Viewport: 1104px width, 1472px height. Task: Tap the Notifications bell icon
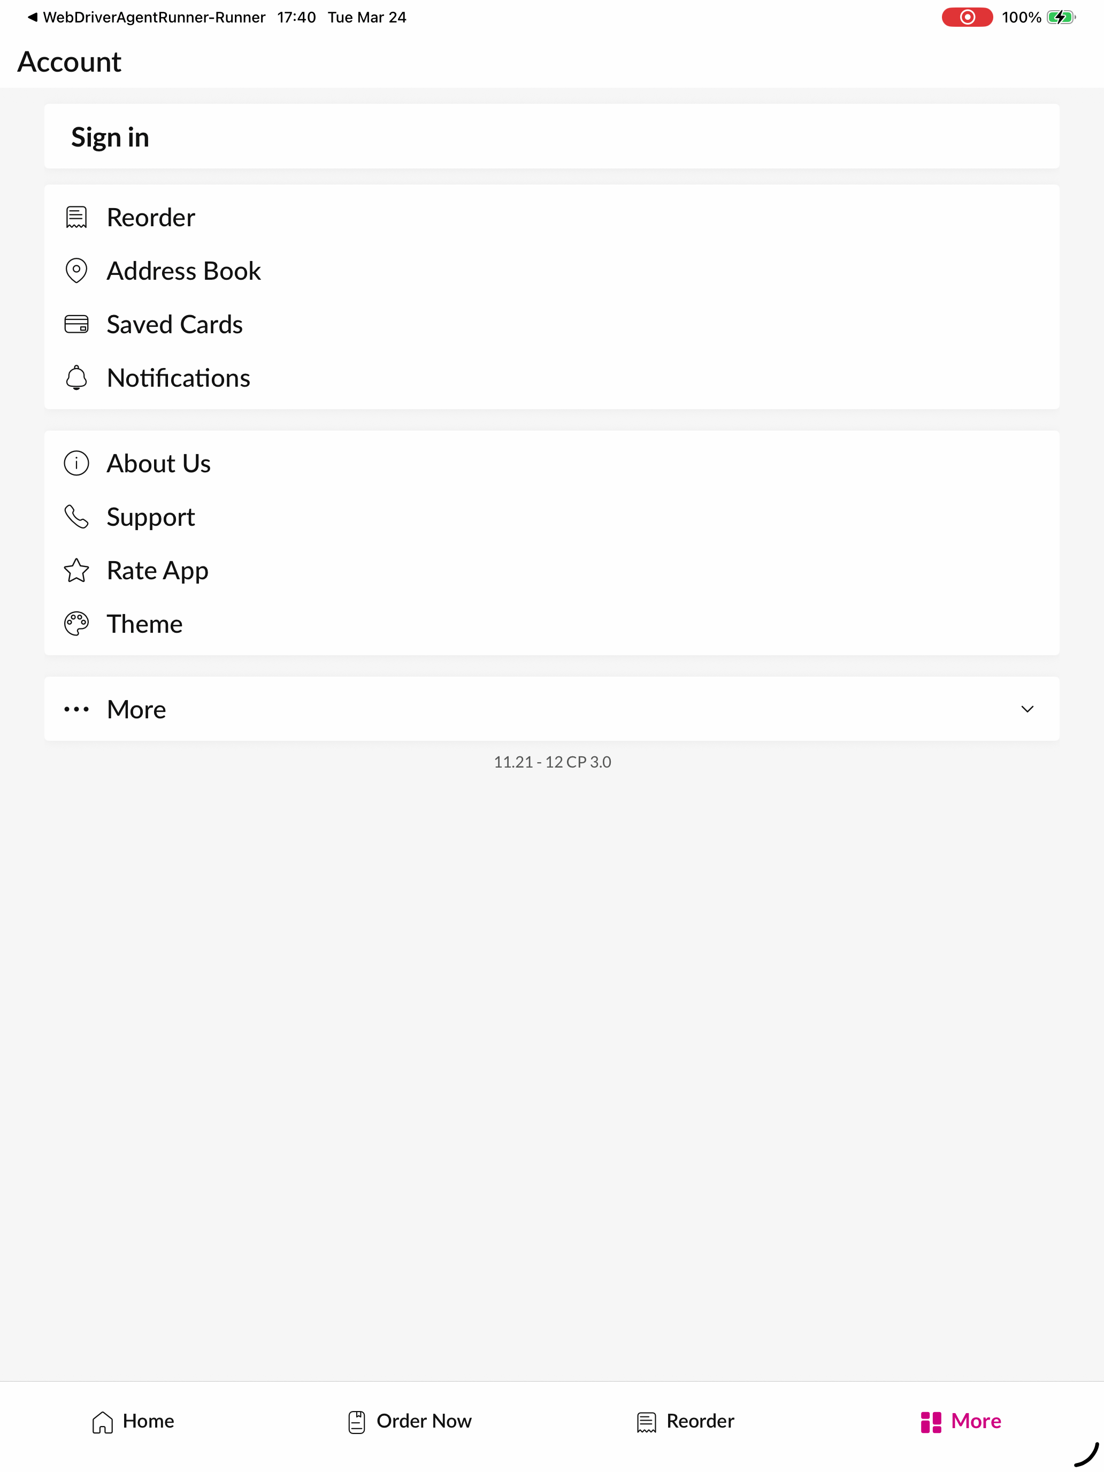point(76,377)
